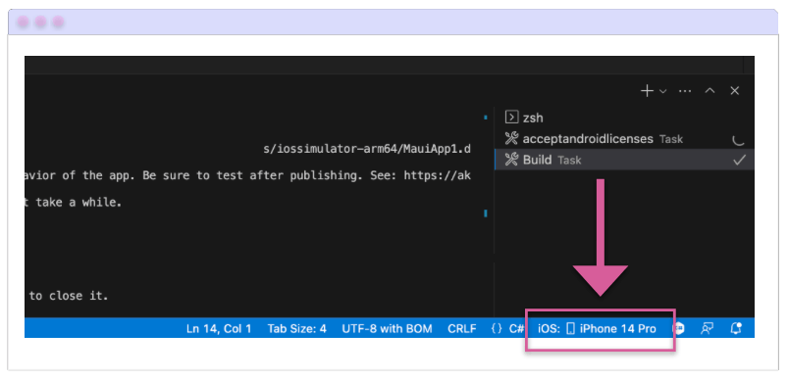Open the terminal panel more actions menu
The width and height of the screenshot is (788, 380).
[x=685, y=91]
